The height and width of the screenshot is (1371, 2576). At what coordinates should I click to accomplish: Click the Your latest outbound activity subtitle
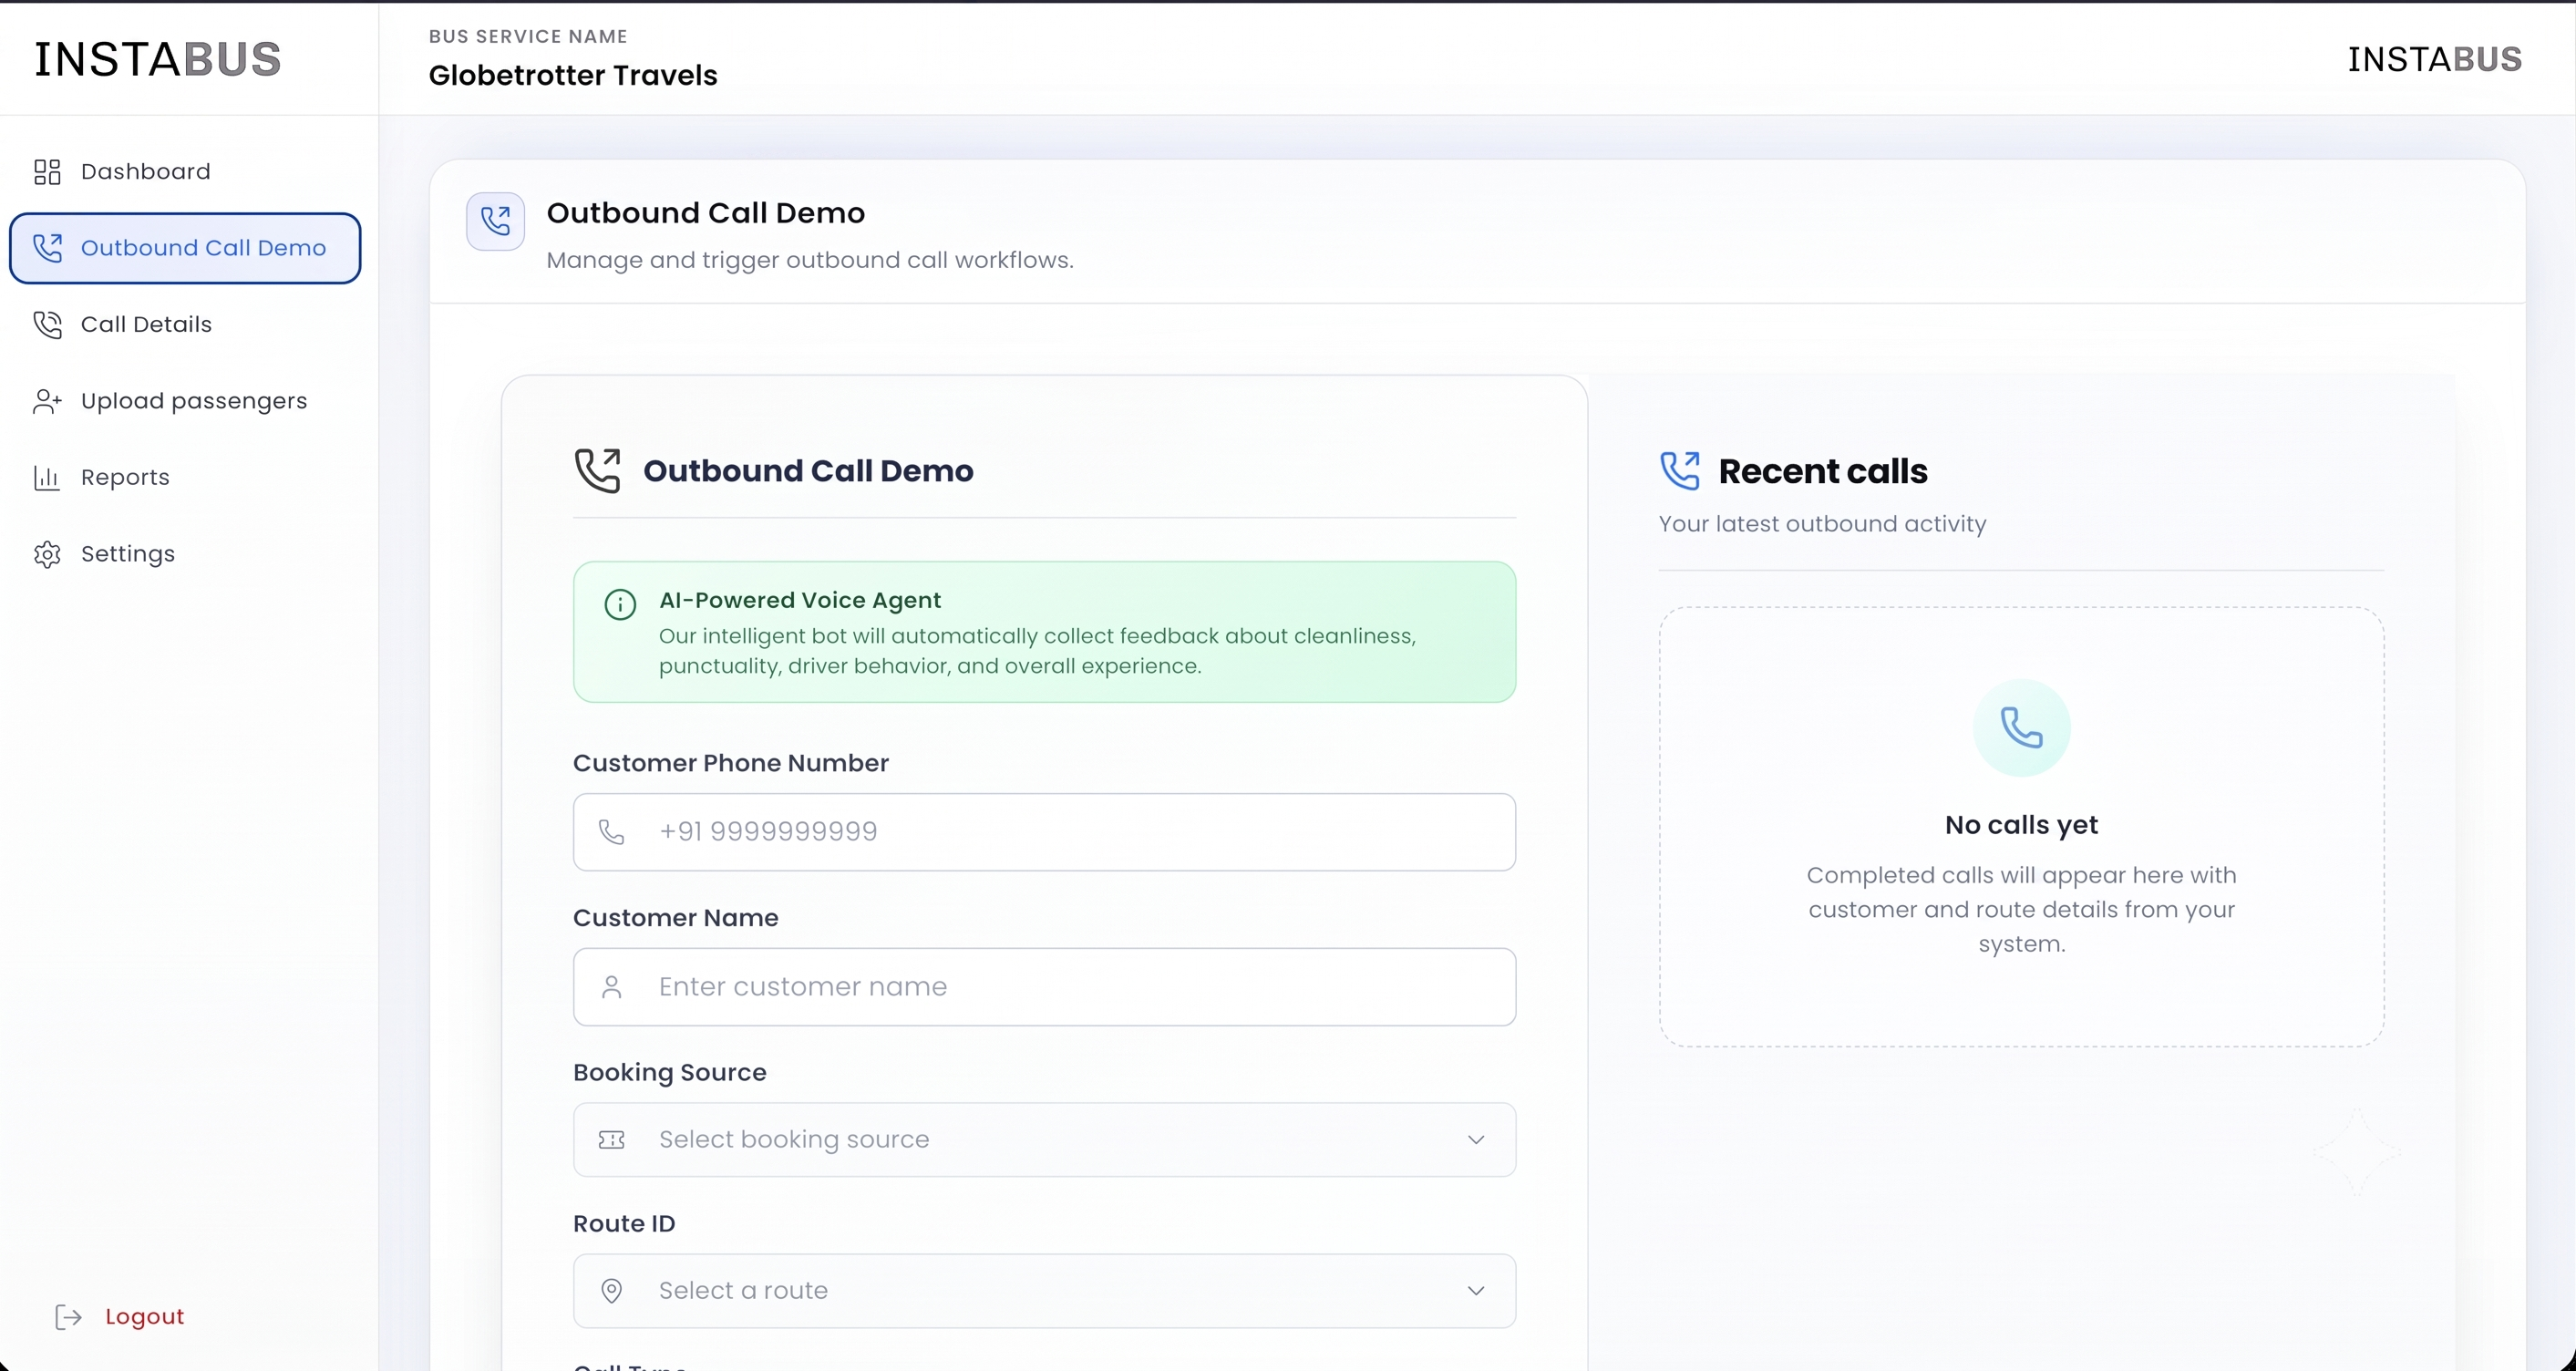point(1822,524)
